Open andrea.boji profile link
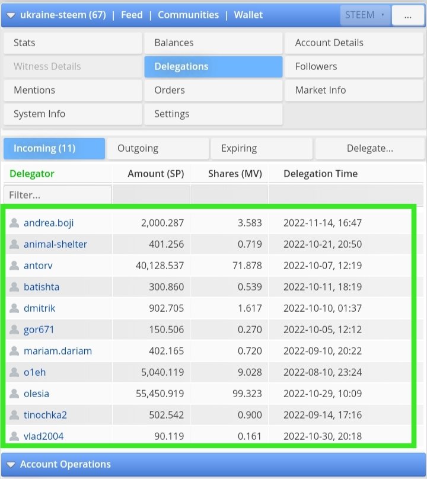Screen dimensions: 427x479 (49, 223)
